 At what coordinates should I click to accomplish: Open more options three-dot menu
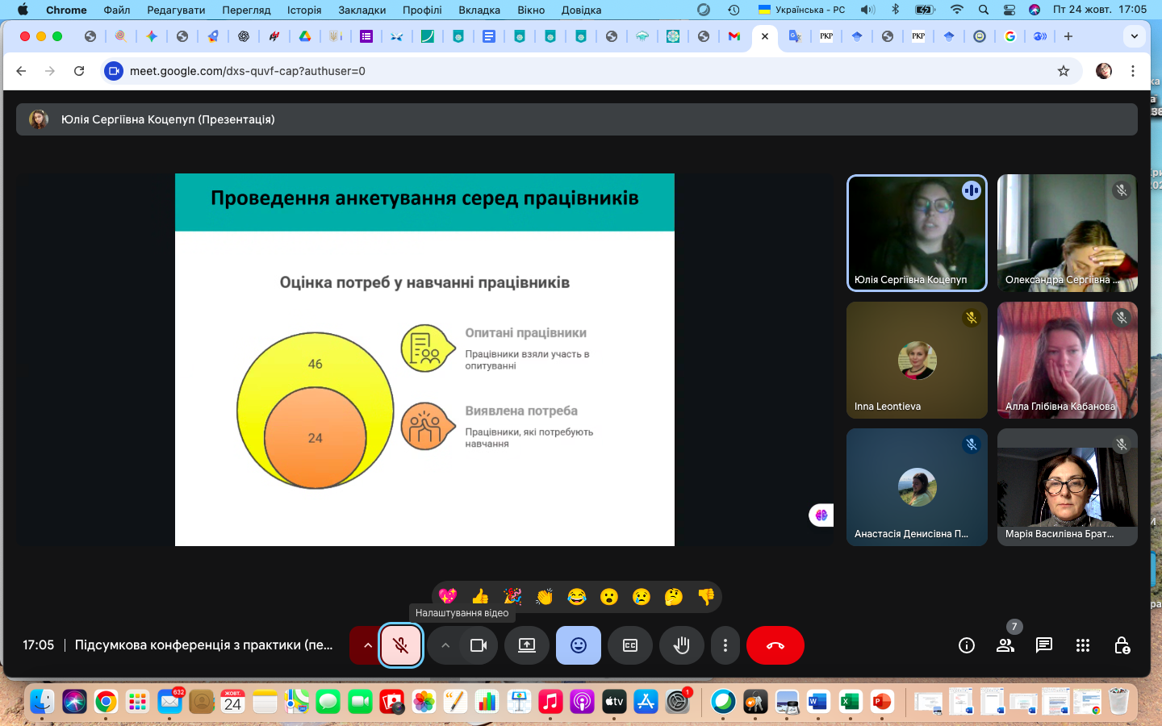point(725,645)
